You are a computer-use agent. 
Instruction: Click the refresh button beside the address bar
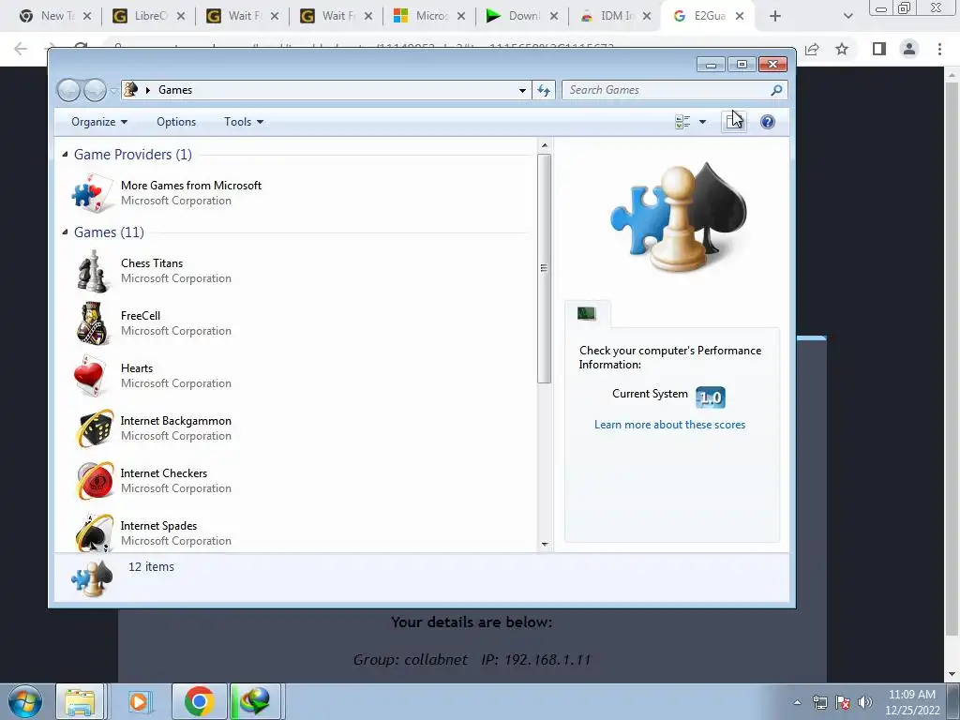(544, 90)
